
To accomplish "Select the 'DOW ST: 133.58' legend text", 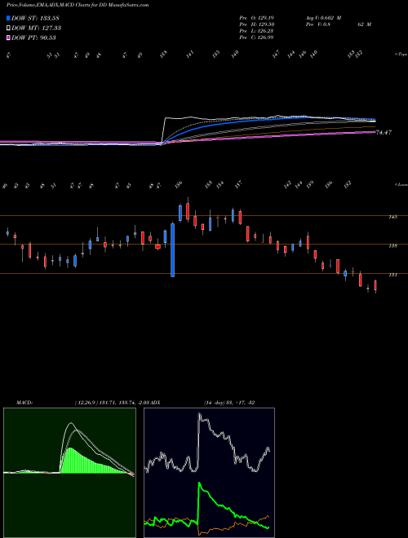I will 36,18.
